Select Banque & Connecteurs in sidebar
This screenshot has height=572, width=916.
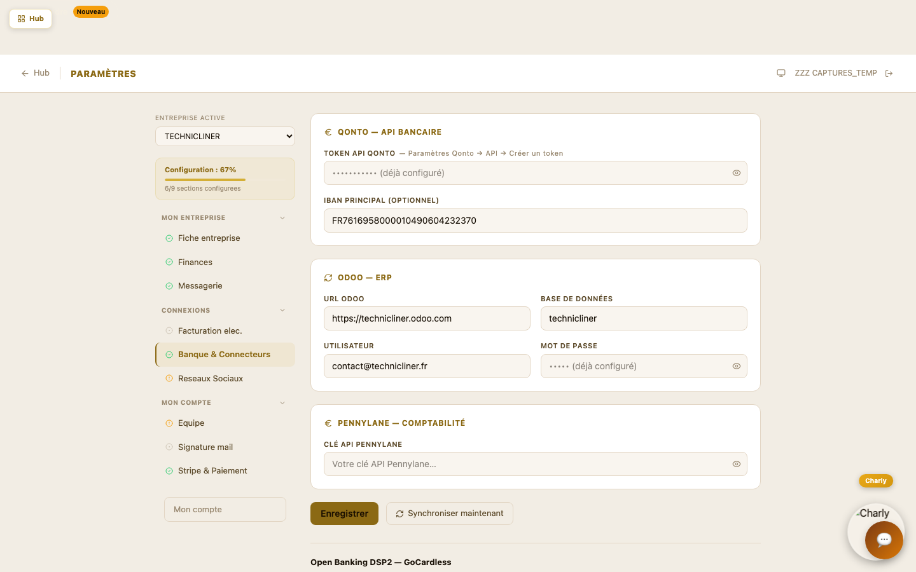coord(225,355)
